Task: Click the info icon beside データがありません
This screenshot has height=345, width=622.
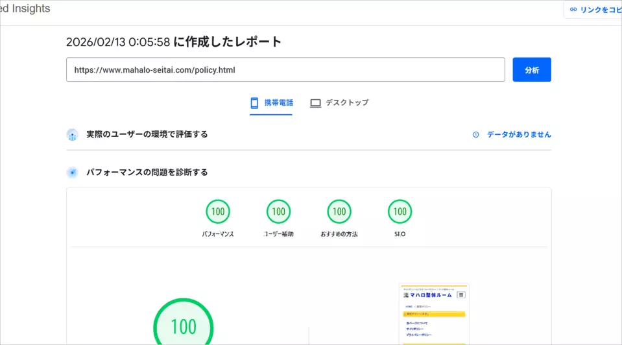Action: tap(475, 135)
